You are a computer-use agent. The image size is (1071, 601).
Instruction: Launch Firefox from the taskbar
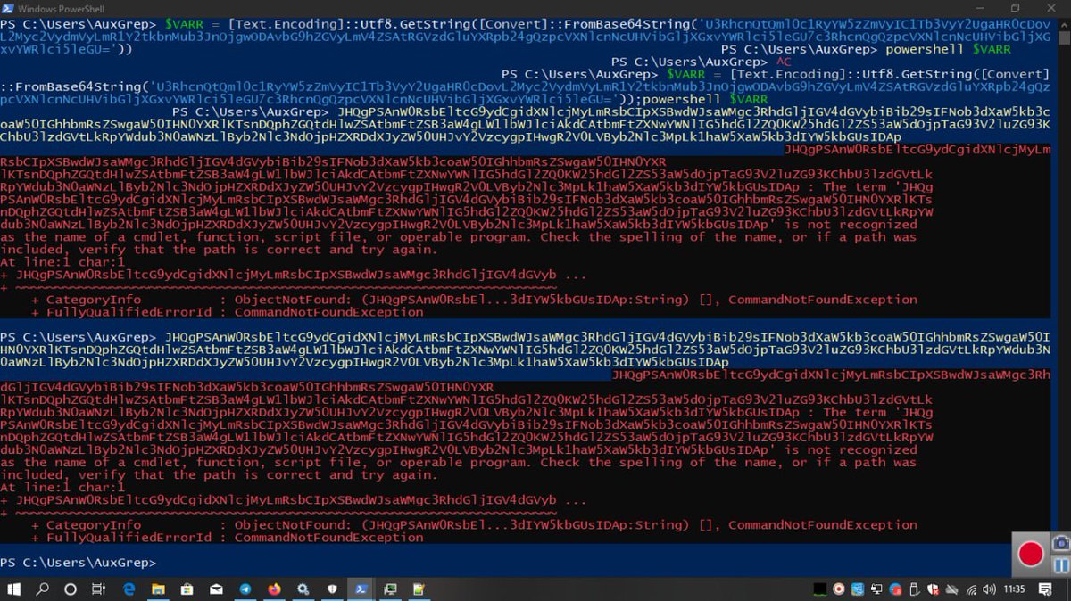point(274,589)
